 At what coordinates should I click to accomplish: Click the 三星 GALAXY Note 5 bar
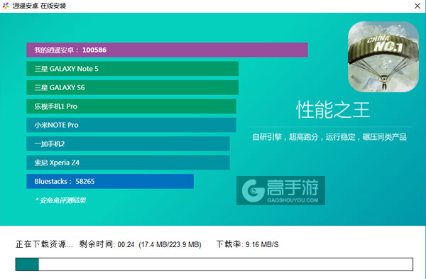click(x=132, y=69)
